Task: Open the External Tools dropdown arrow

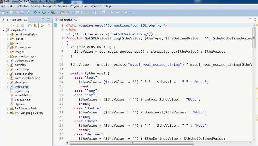Action: pyautogui.click(x=57, y=12)
